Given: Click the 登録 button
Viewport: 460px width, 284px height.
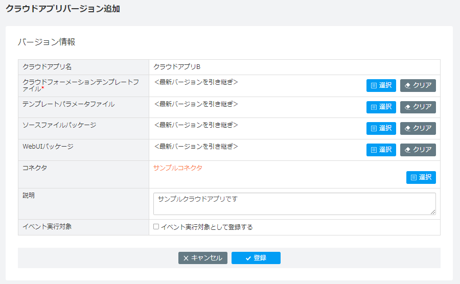Looking at the screenshot, I should [256, 258].
